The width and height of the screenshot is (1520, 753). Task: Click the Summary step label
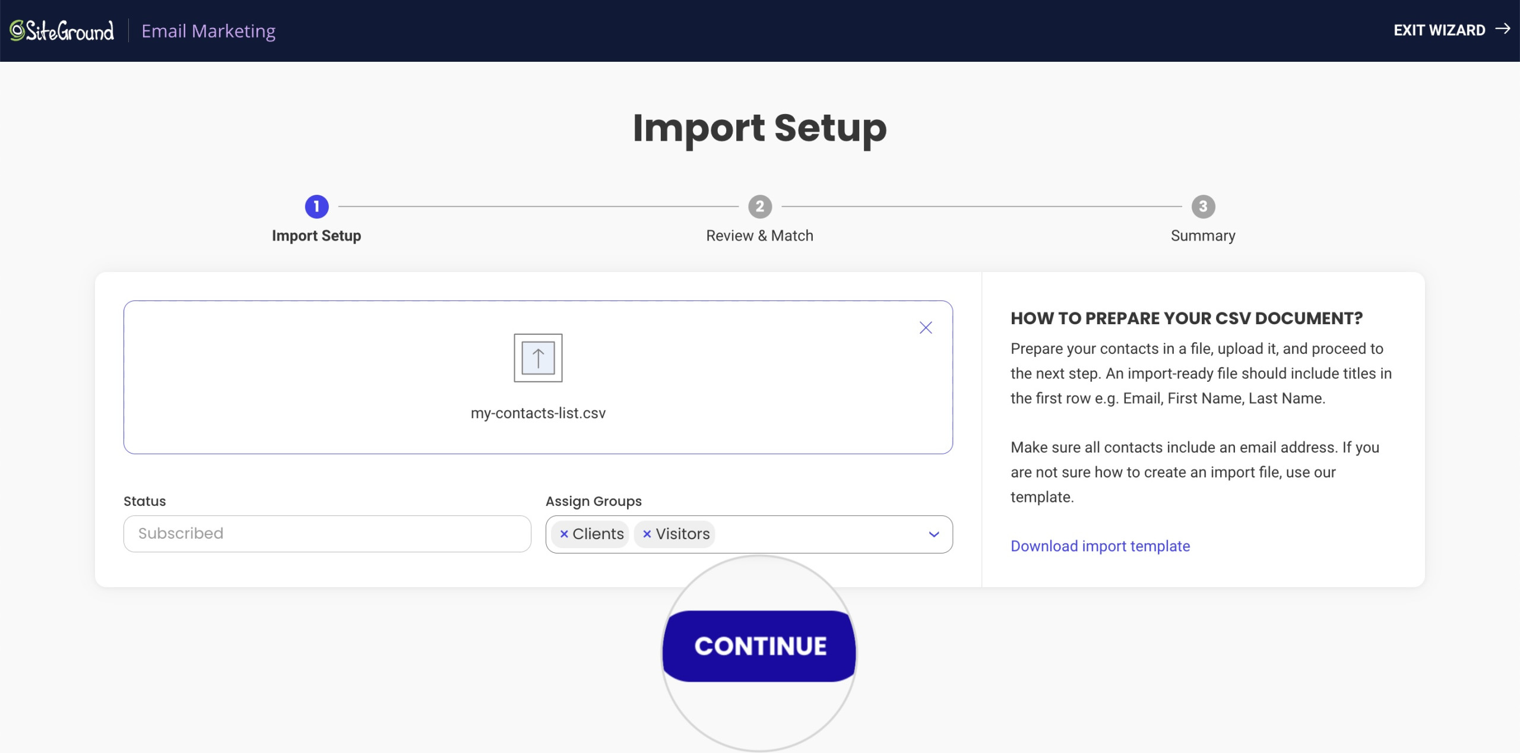(x=1203, y=236)
